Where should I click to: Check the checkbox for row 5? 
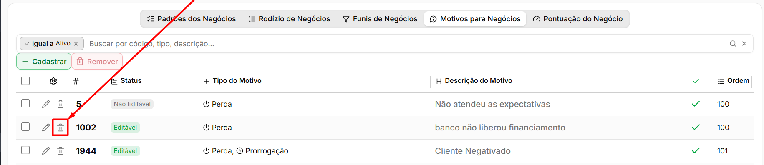click(25, 103)
